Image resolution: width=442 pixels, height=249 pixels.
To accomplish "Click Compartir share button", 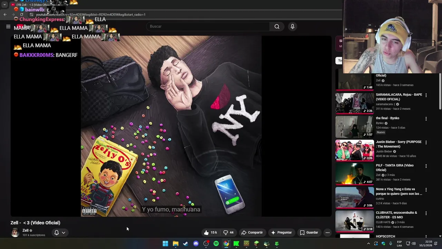I will click(x=252, y=232).
